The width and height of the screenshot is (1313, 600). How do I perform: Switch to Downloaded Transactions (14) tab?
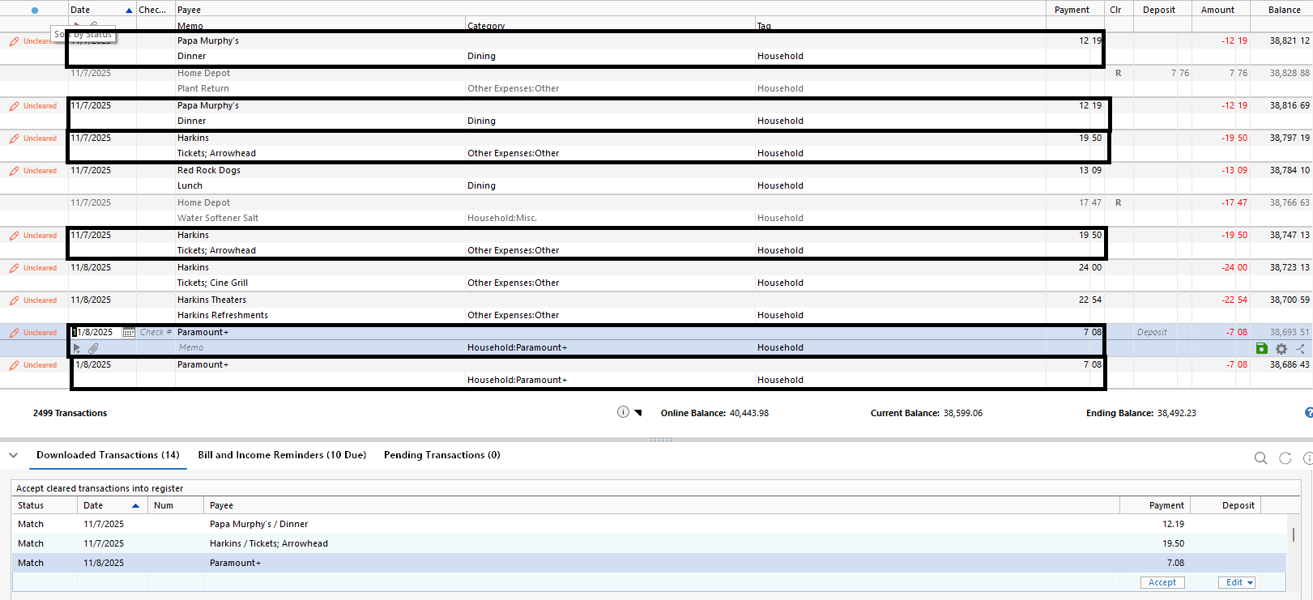(x=108, y=455)
